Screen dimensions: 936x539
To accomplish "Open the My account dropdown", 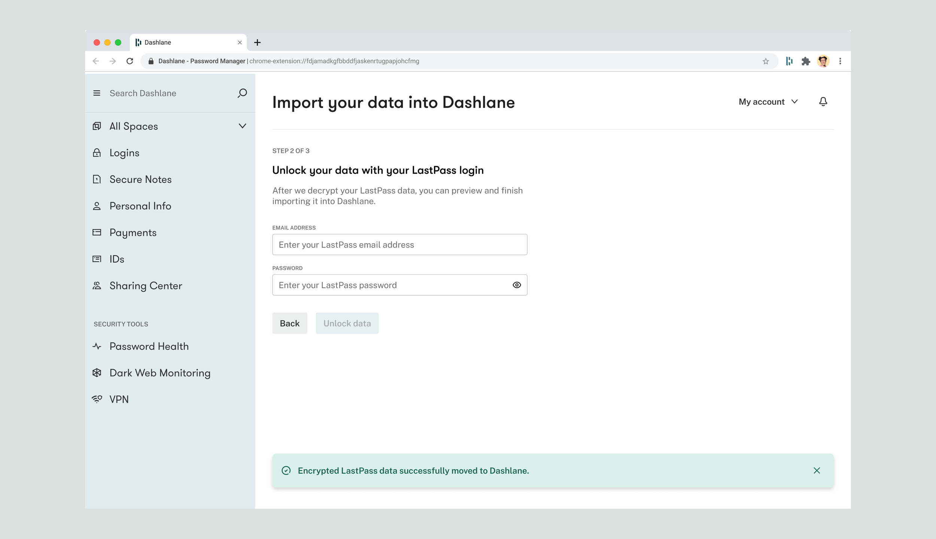I will [x=768, y=102].
